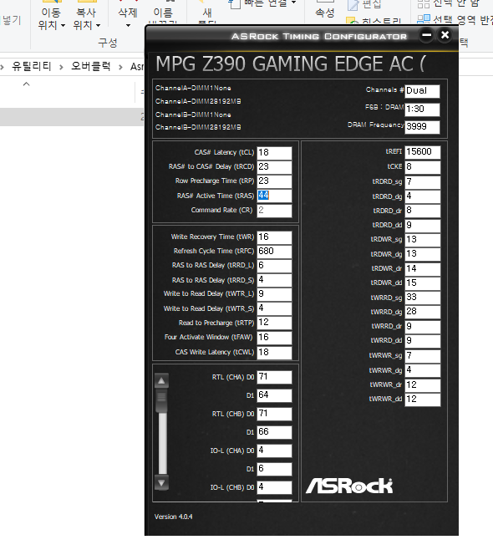This screenshot has width=493, height=555.
Task: Click the RTL (CHA) D0 field
Action: [x=274, y=377]
